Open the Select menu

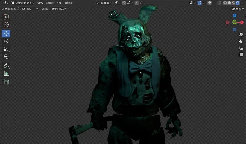tap(50, 3)
